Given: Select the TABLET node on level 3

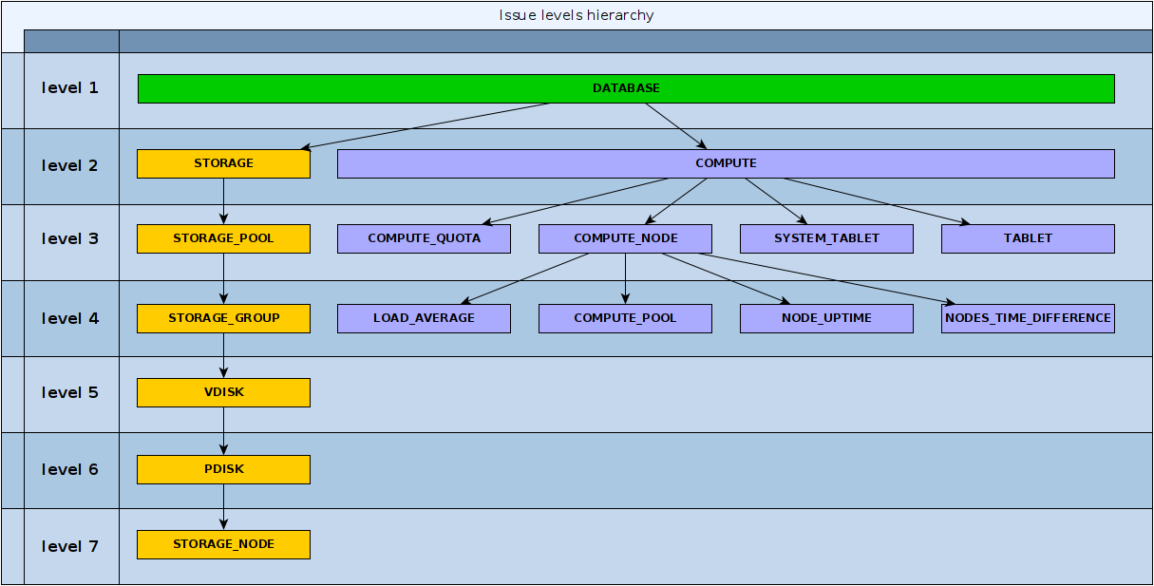Looking at the screenshot, I should click(x=1027, y=238).
